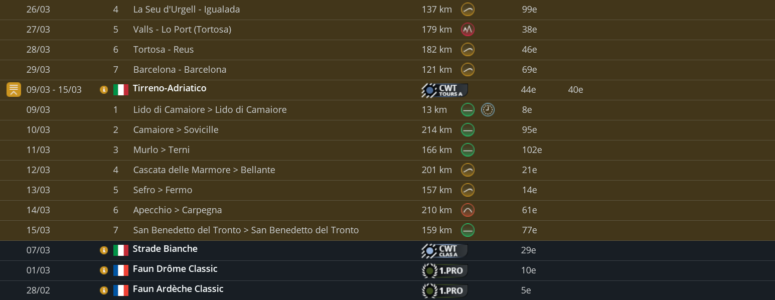
Task: Click the French flag beside Faun Ardèche Classic
Action: click(120, 290)
